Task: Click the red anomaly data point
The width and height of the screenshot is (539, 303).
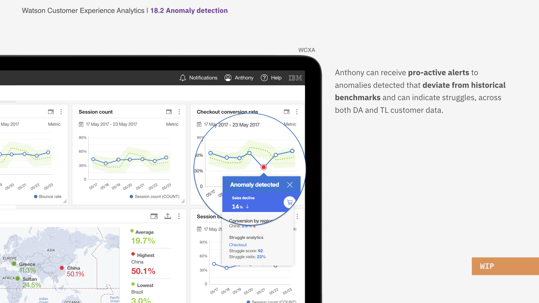Action: (x=264, y=167)
